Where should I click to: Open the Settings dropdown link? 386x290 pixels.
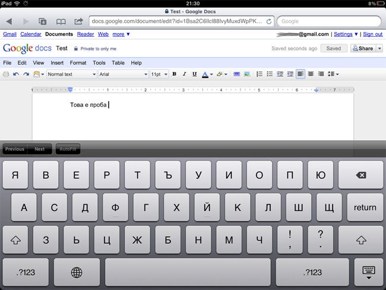click(x=346, y=34)
